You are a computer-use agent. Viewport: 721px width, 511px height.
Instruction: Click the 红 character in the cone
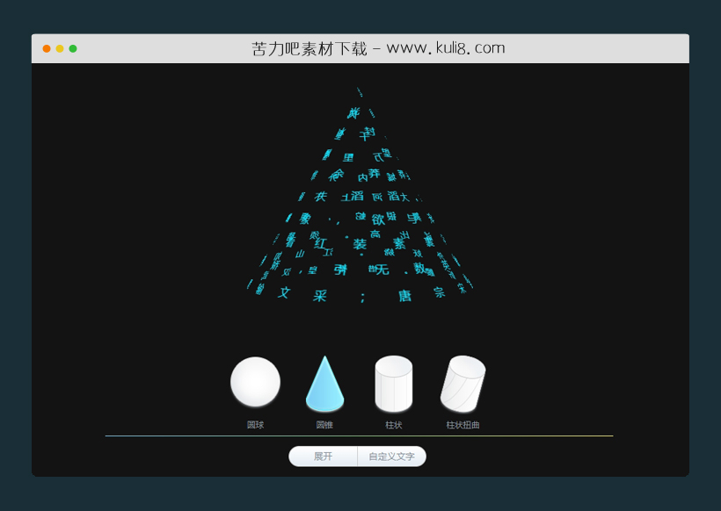320,242
